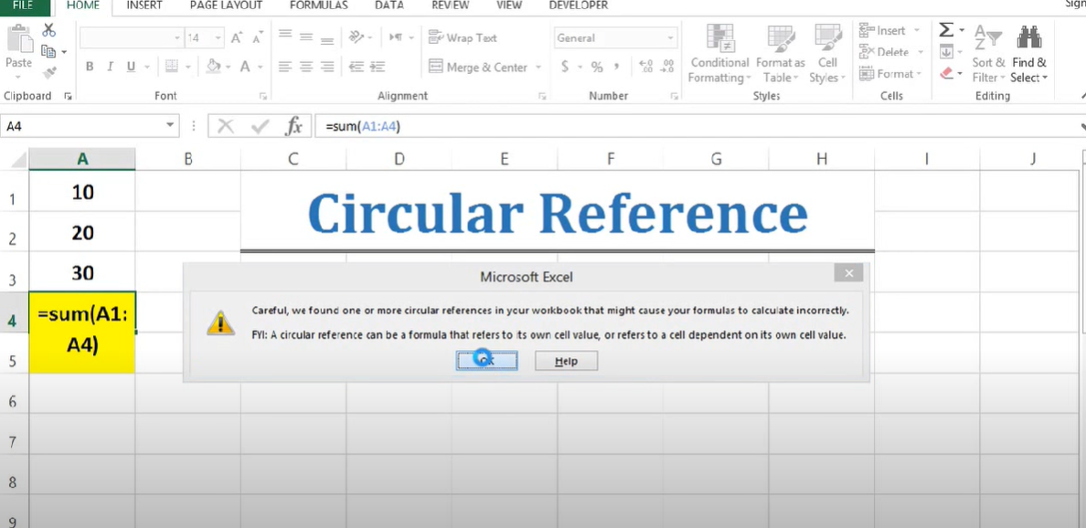The image size is (1086, 528).
Task: Open the General number format dropdown
Action: pos(670,38)
